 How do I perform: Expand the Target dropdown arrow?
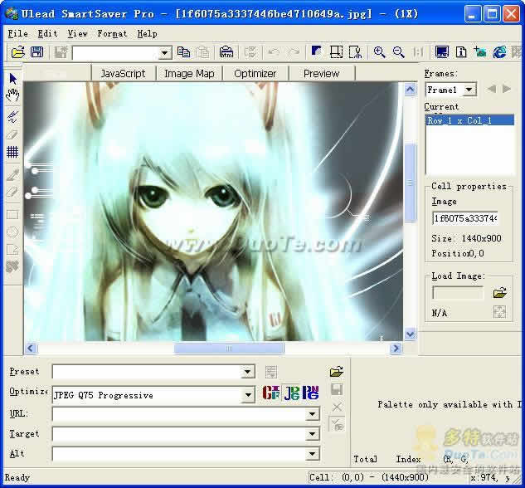[x=312, y=434]
